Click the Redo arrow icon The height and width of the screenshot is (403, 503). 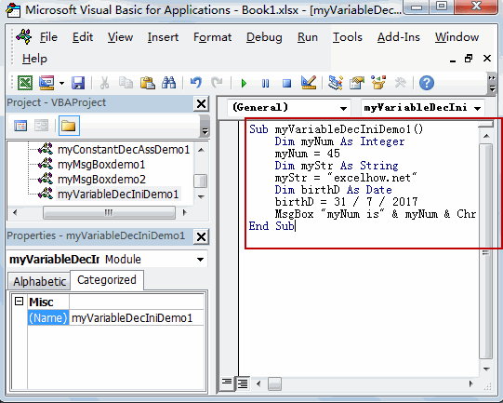tap(218, 83)
